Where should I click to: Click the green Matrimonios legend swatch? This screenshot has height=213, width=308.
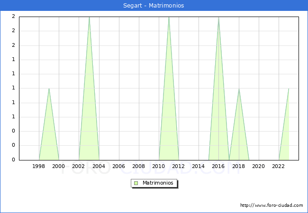coord(136,183)
